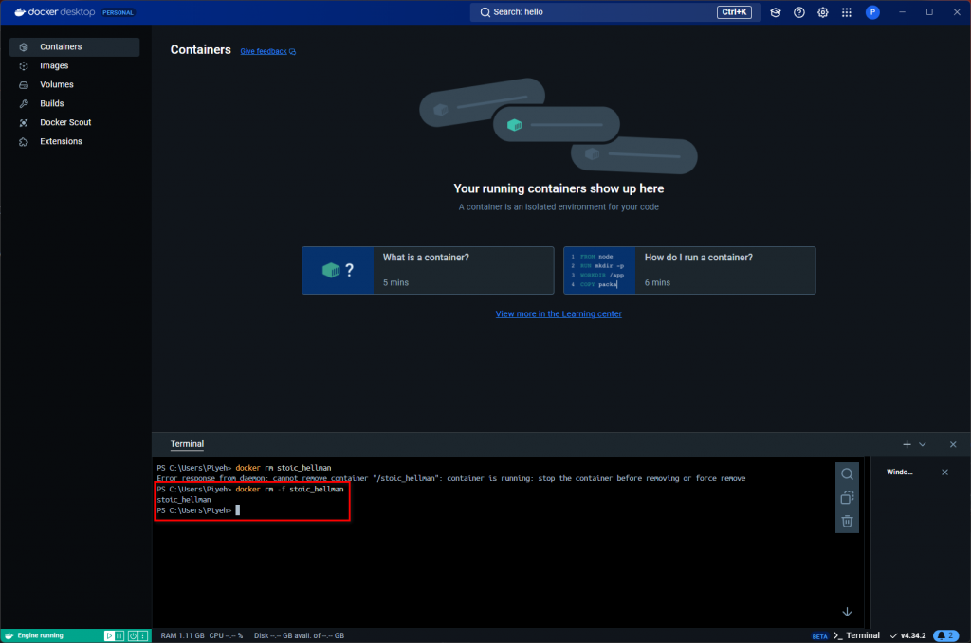Close the Terminal panel
This screenshot has width=971, height=643.
point(953,444)
